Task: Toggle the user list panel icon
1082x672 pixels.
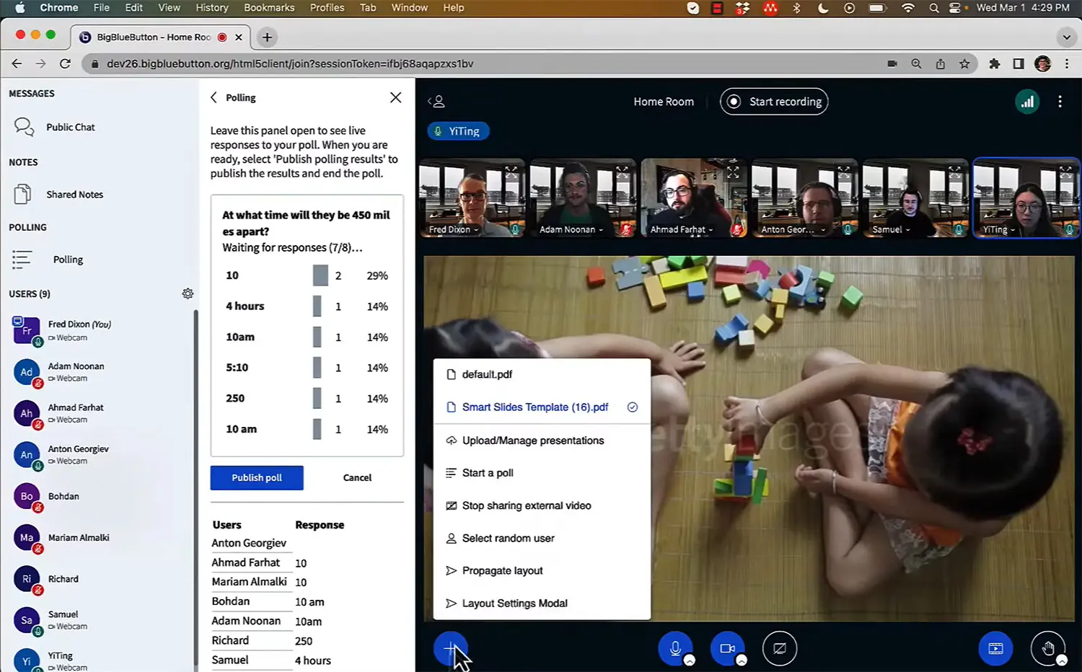Action: click(436, 102)
